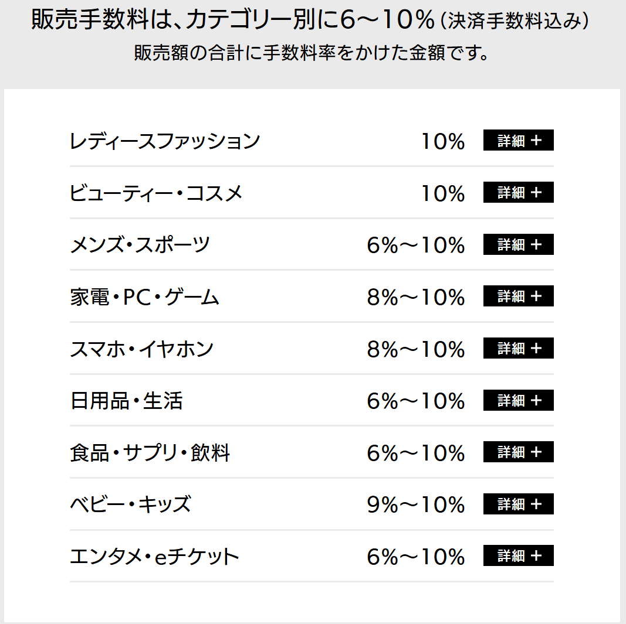
Task: Select the ビューティー・コスメ category name
Action: point(156,193)
